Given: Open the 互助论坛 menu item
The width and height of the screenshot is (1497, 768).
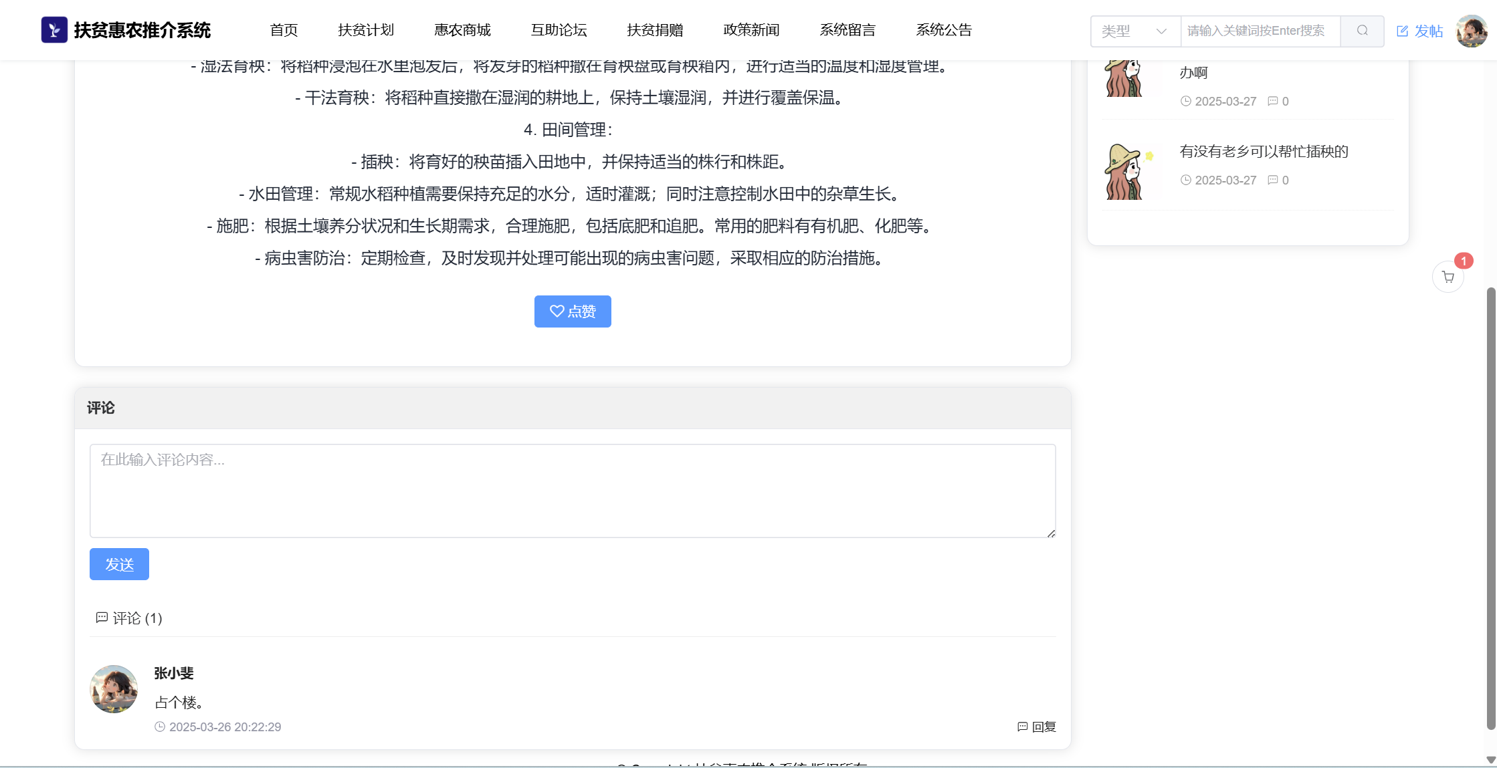Looking at the screenshot, I should (559, 30).
